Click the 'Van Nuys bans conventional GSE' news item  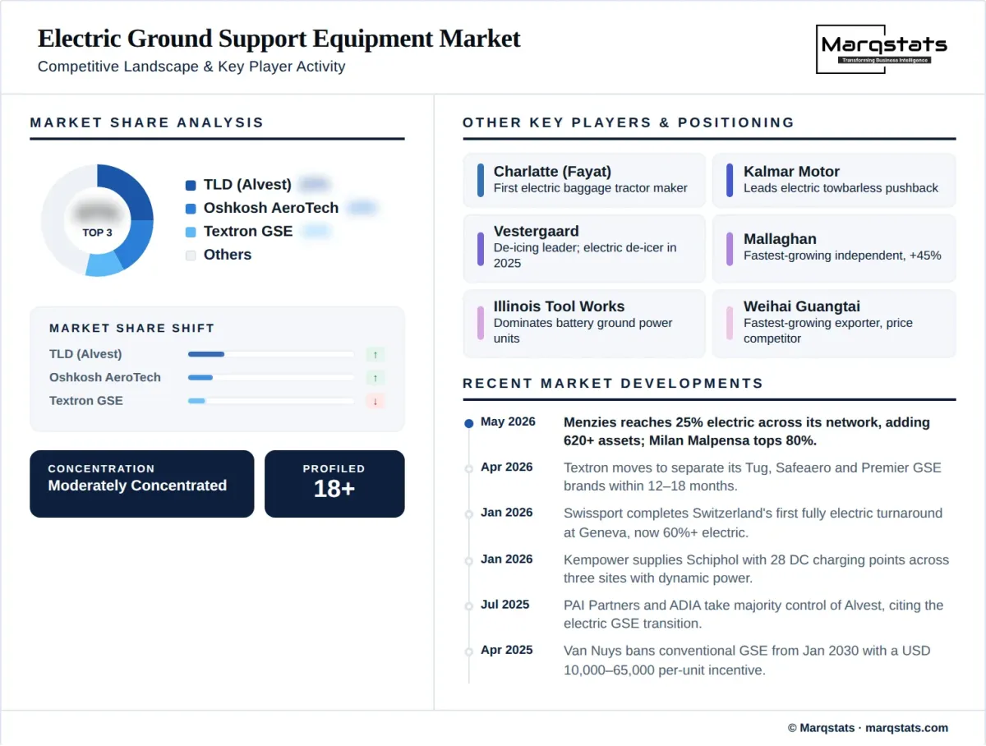click(747, 660)
